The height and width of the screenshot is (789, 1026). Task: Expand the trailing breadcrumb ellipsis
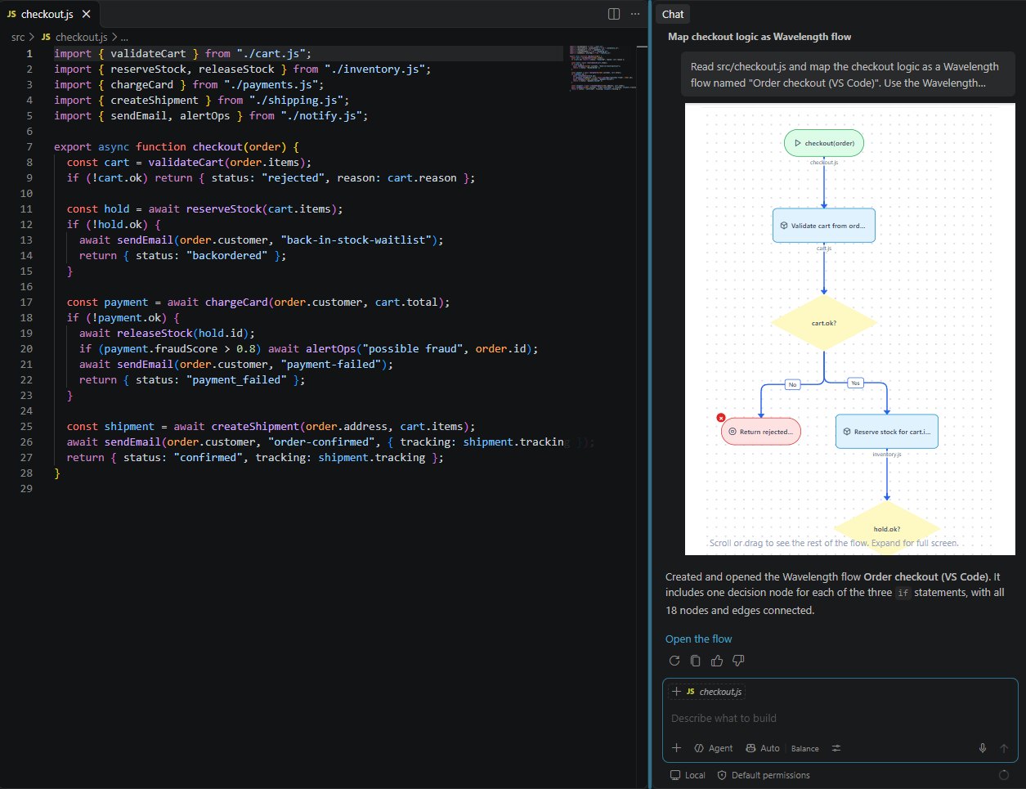point(124,37)
